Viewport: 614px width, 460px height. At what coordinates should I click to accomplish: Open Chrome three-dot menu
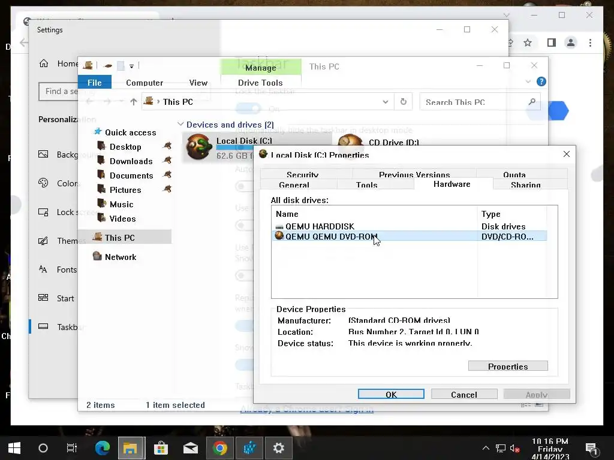[590, 43]
